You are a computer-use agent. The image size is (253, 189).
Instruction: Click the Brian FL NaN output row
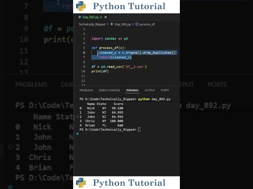pyautogui.click(x=101, y=125)
